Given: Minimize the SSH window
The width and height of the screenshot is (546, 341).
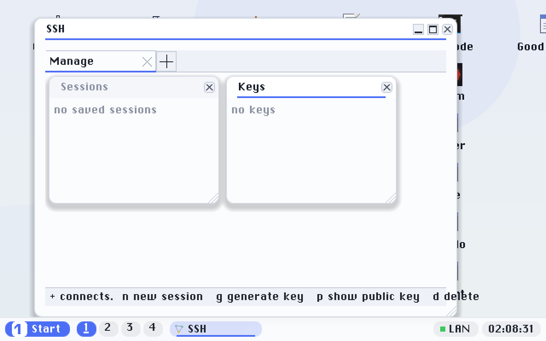Looking at the screenshot, I should coord(418,29).
